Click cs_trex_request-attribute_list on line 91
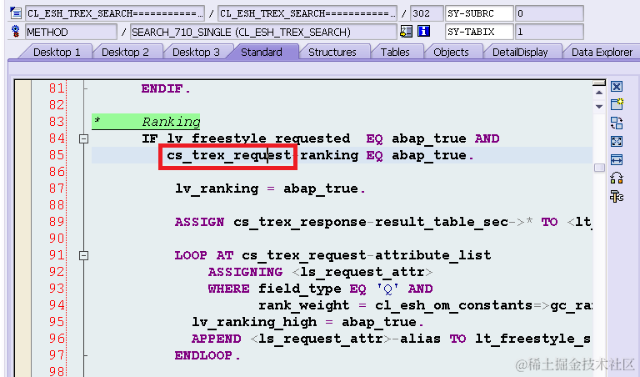640x377 pixels. point(367,256)
